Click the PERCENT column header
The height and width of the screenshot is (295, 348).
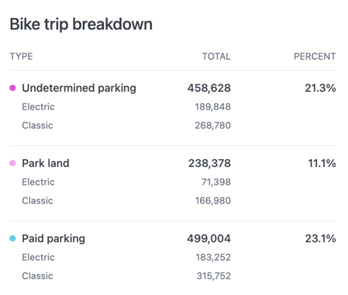click(x=315, y=57)
